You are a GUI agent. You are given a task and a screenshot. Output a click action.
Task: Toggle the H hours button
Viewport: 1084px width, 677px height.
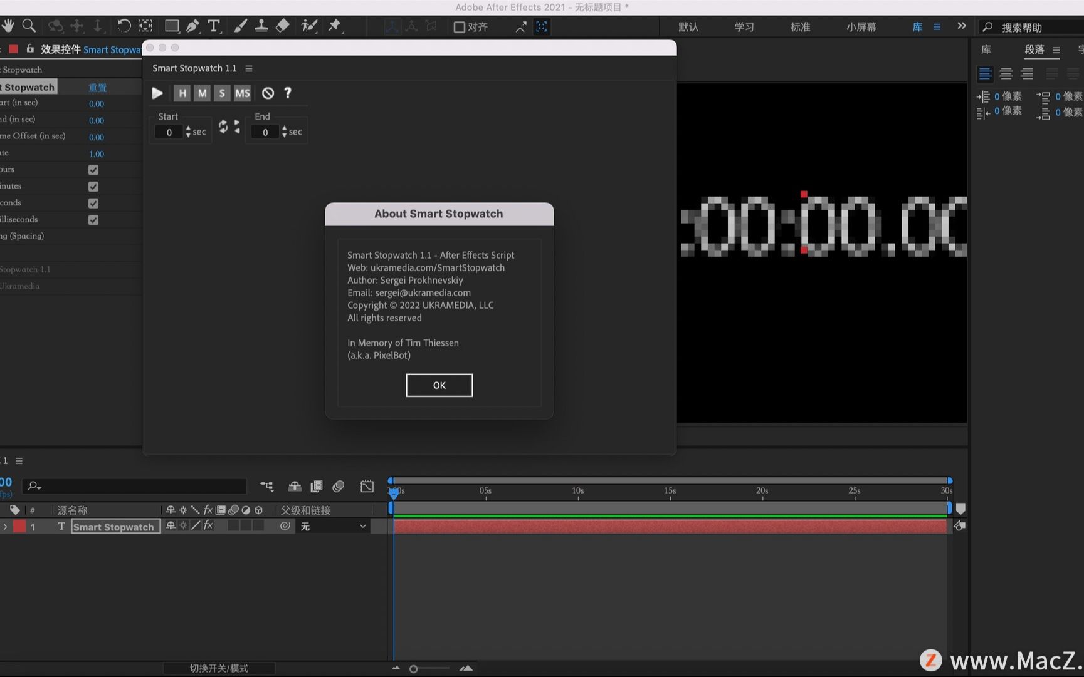click(182, 93)
